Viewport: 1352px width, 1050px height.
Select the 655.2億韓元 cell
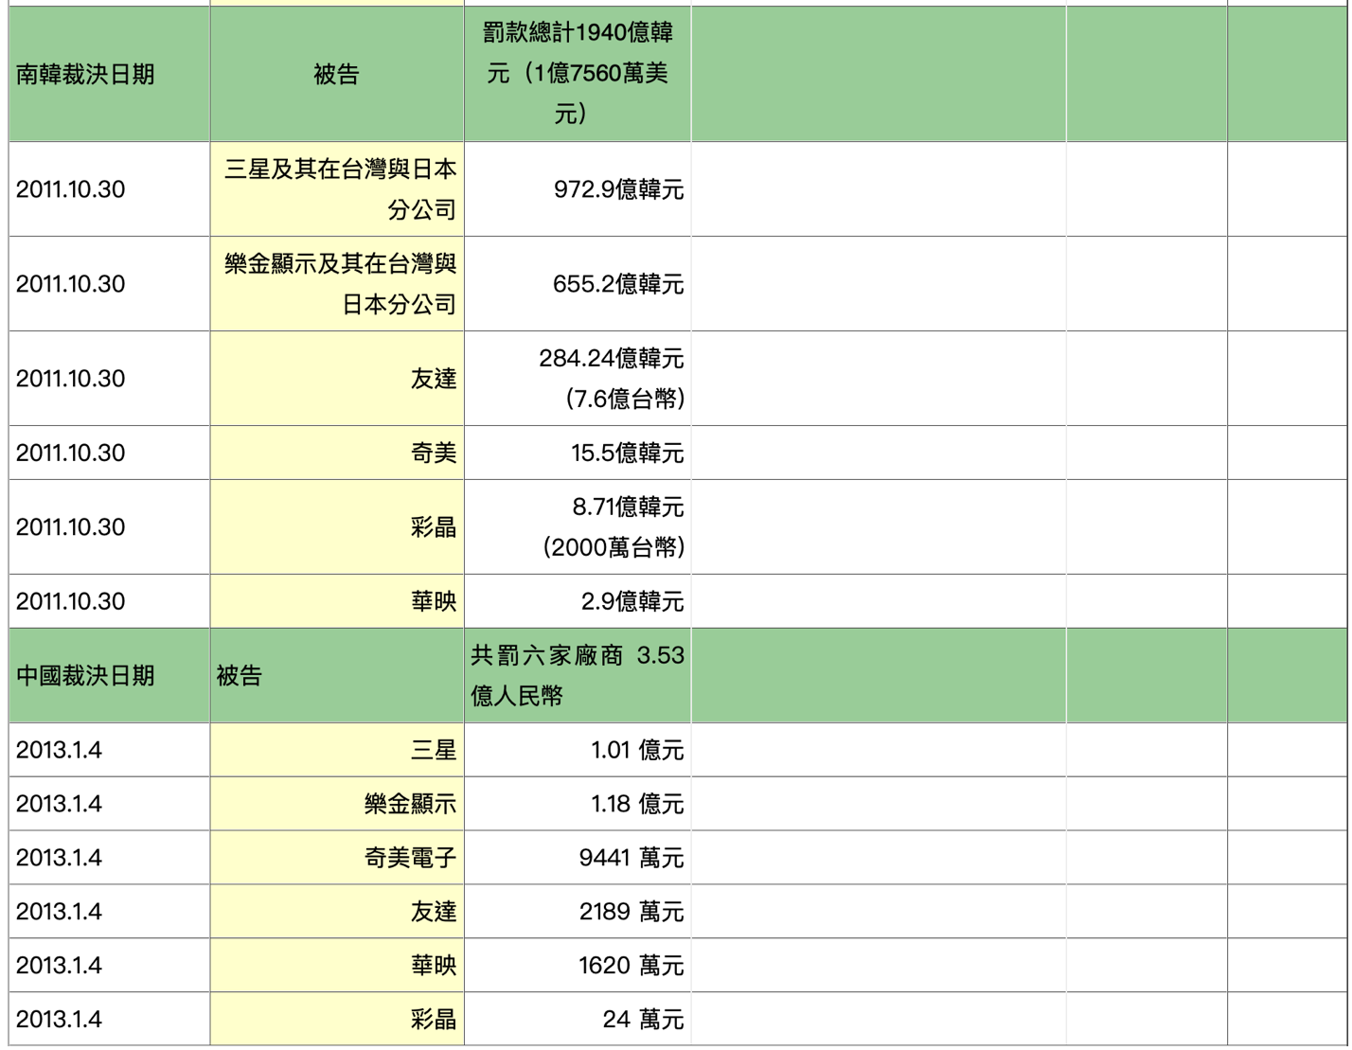point(578,284)
